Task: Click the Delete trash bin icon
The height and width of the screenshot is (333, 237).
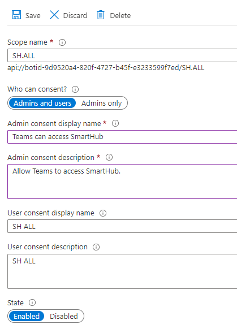Action: pyautogui.click(x=101, y=15)
